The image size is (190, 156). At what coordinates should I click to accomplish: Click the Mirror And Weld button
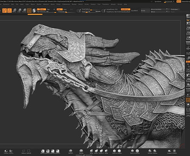[160, 9]
